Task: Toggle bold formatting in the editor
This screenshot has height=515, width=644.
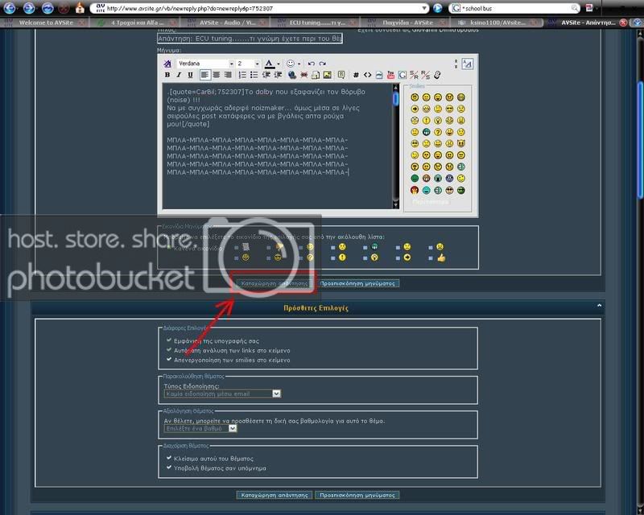Action: tap(167, 75)
